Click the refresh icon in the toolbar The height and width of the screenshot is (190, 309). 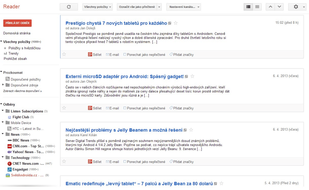click(69, 7)
